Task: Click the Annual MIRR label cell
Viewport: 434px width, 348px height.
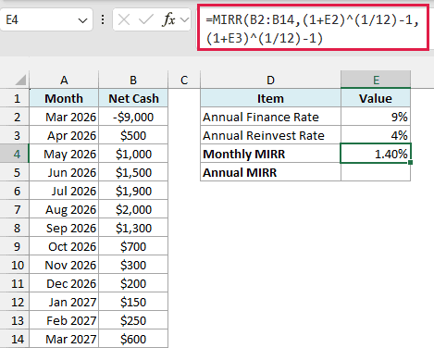Action: click(270, 172)
